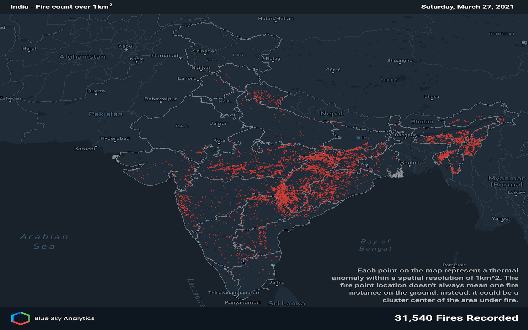Click the Herat city label

coord(29,49)
